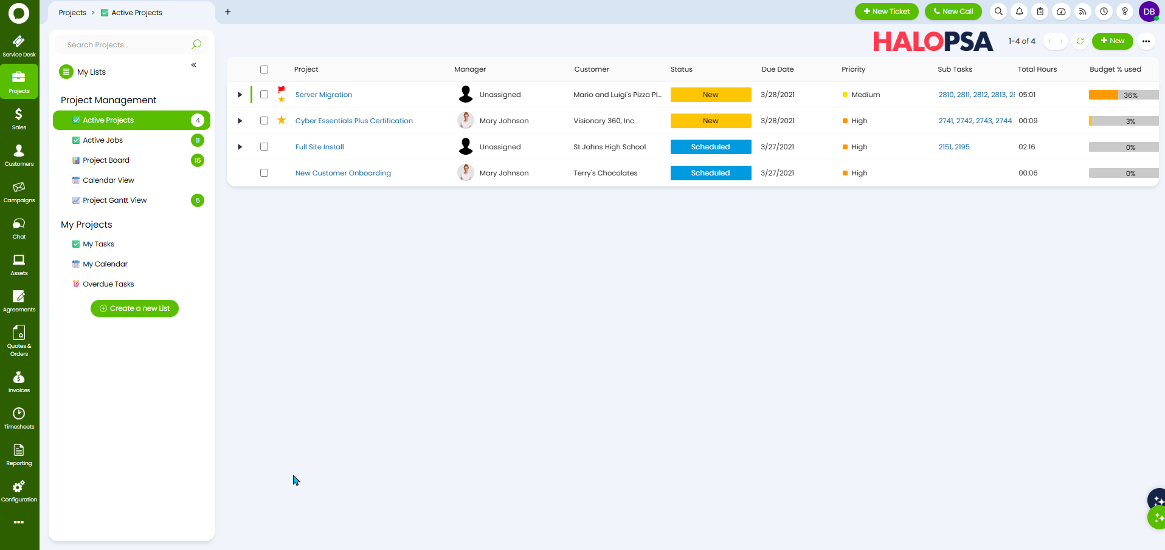
Task: Open My Tasks list
Action: (131, 244)
